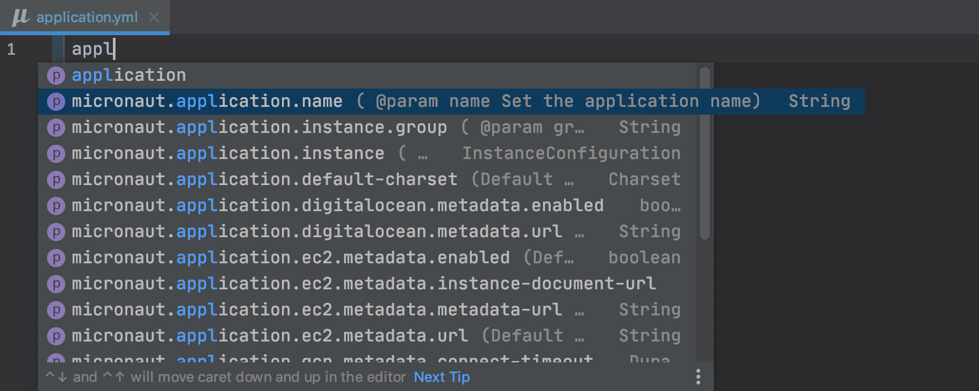The image size is (979, 391).
Task: Click property icon beside InstanceConfiguration entry
Action: [x=56, y=154]
